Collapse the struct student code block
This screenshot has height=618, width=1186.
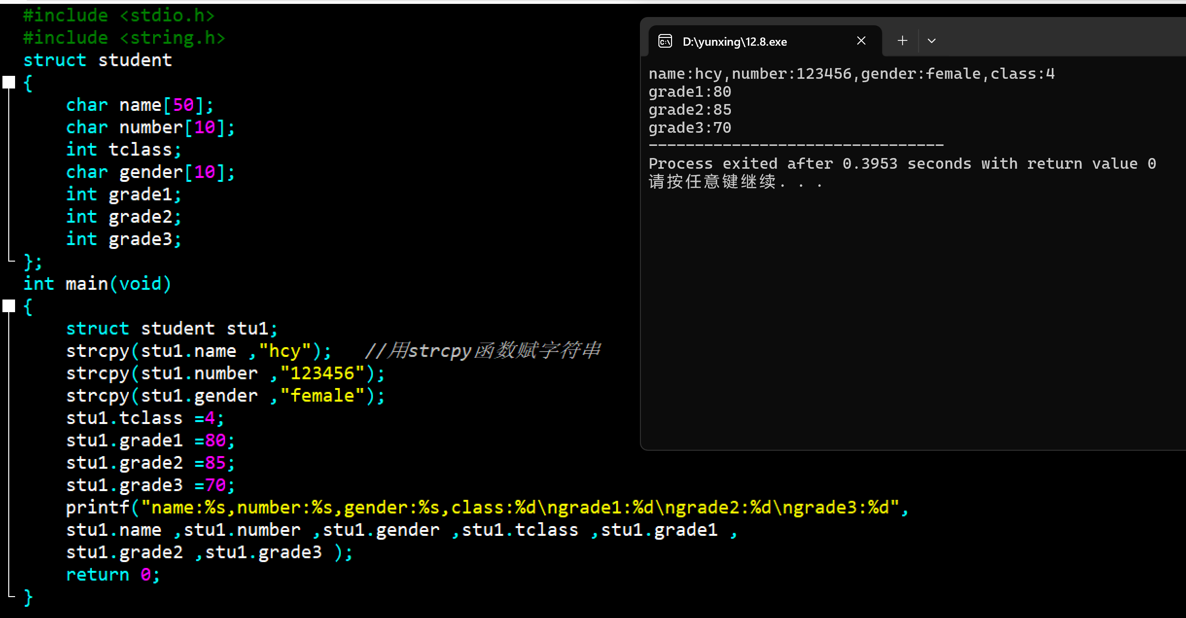(9, 82)
